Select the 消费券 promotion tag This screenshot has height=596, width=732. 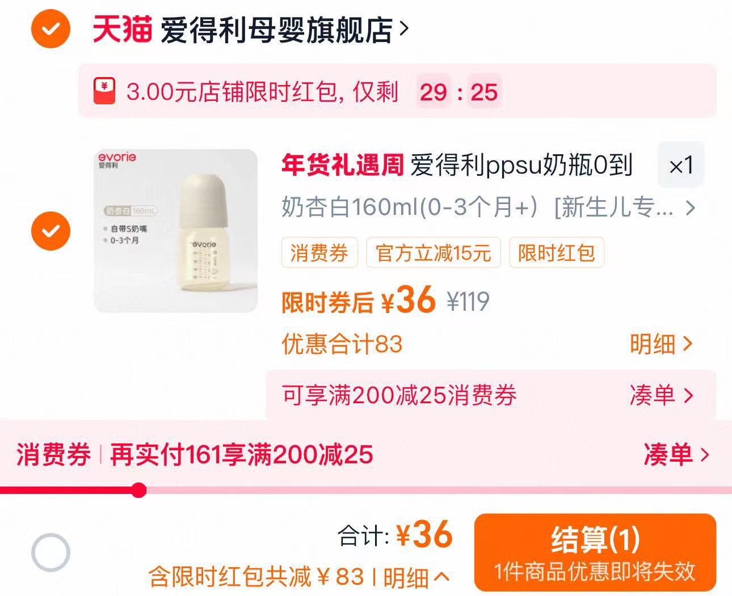point(319,252)
